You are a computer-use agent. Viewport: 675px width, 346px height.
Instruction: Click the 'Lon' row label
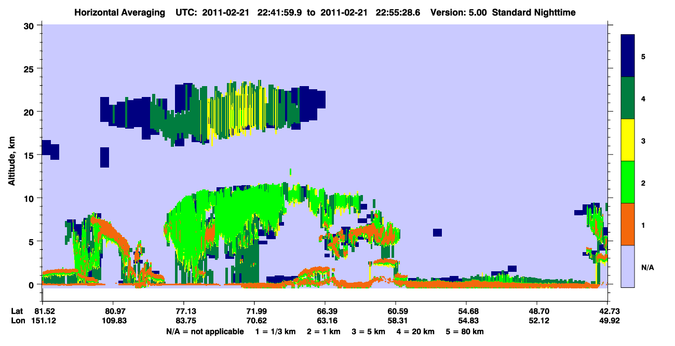point(17,321)
